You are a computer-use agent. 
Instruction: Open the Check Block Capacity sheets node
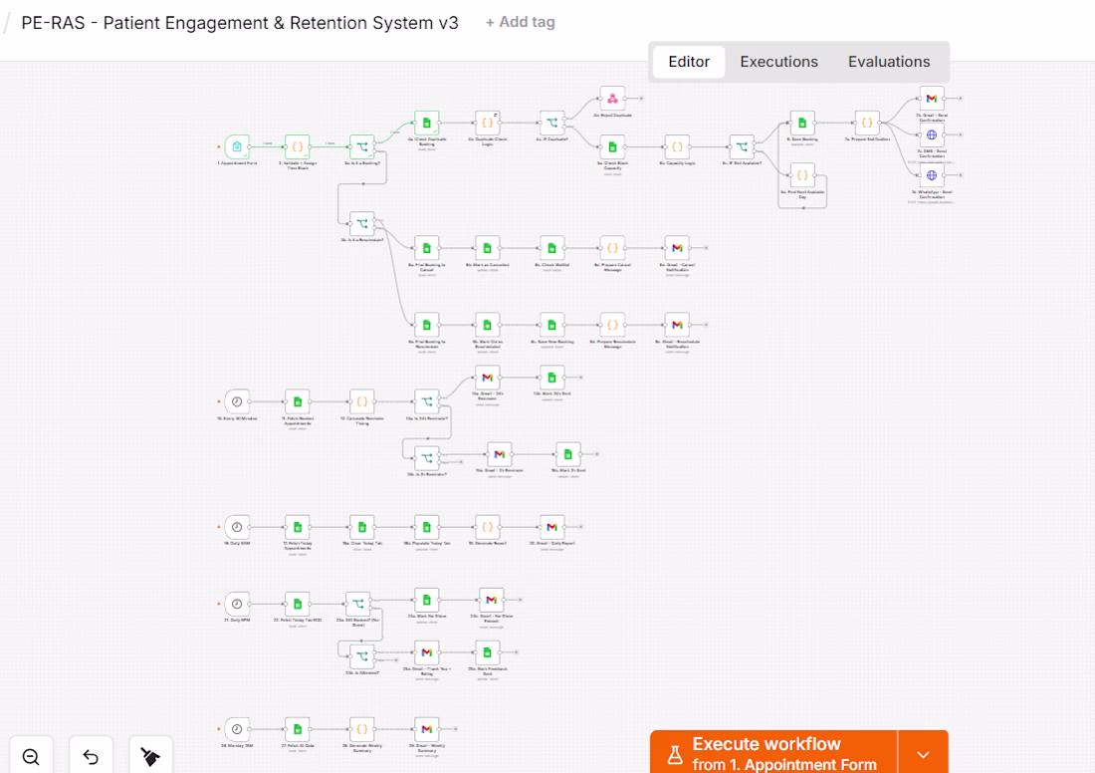click(x=612, y=146)
